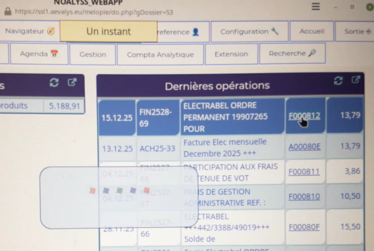This screenshot has width=374, height=251.
Task: Open the Navigateur menu
Action: pyautogui.click(x=29, y=31)
